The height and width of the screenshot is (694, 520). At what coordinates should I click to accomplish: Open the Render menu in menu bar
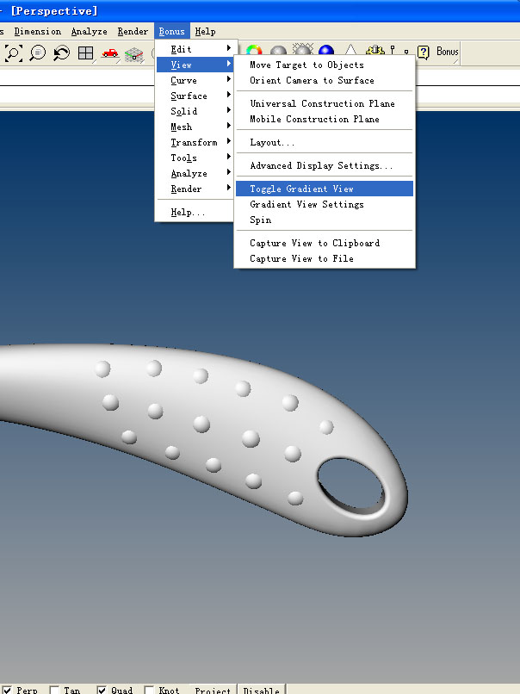133,31
